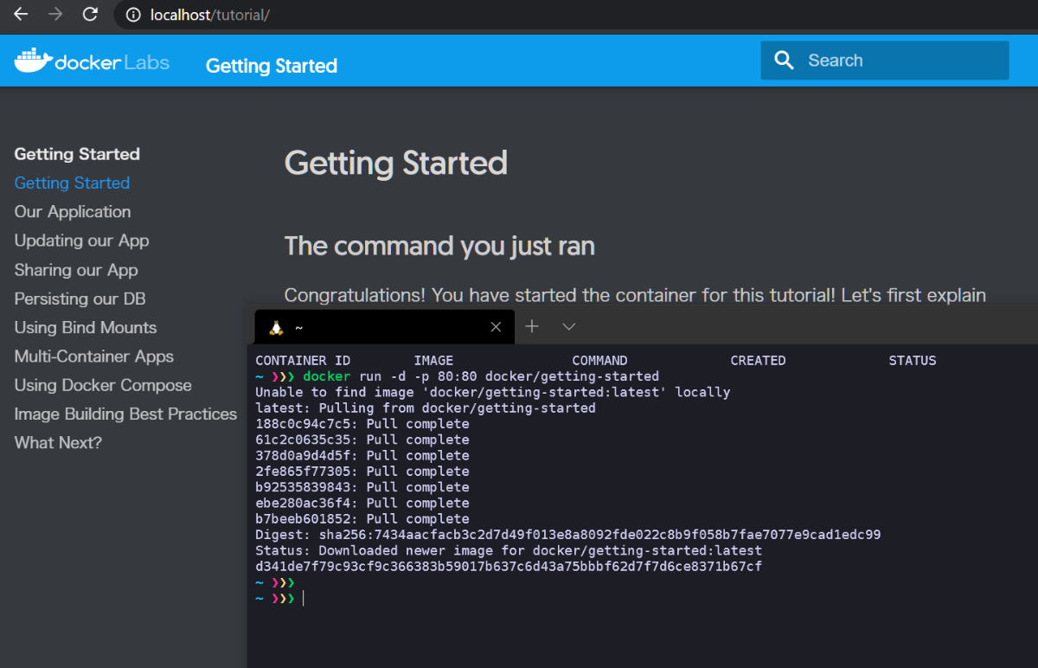Viewport: 1038px width, 668px height.
Task: Click the large Getting Started page heading
Action: tap(396, 163)
